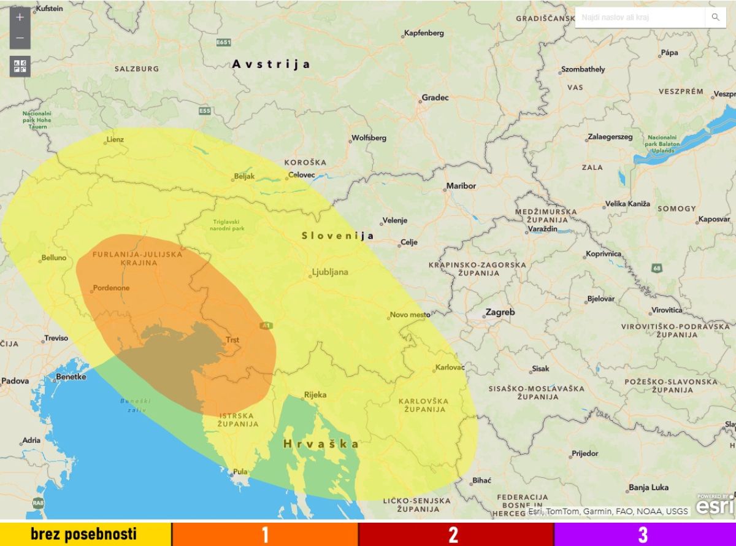
Task: Select the purple level 3 legend swatch
Action: tap(645, 534)
